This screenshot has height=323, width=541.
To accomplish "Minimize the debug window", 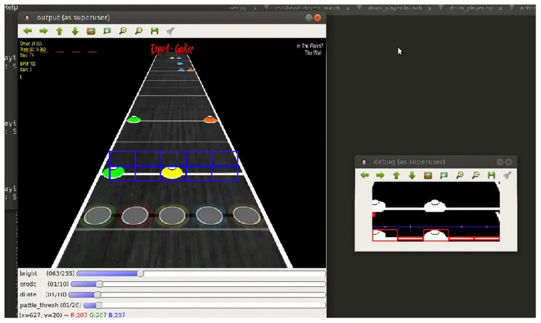I will click(x=499, y=162).
